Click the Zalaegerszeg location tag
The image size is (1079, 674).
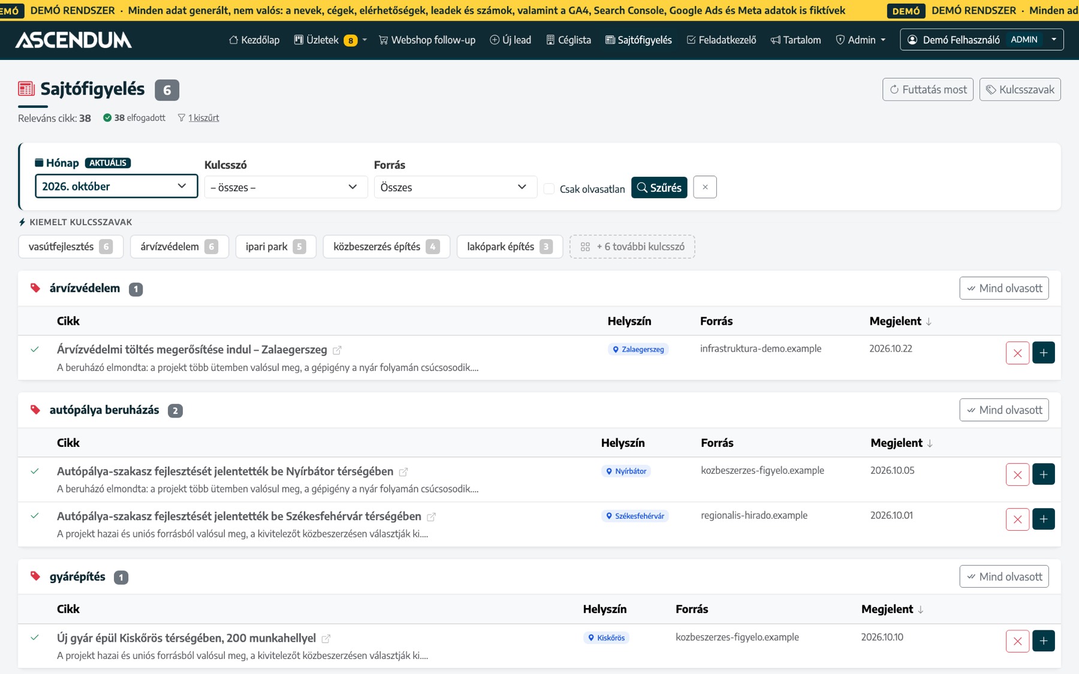pyautogui.click(x=638, y=349)
